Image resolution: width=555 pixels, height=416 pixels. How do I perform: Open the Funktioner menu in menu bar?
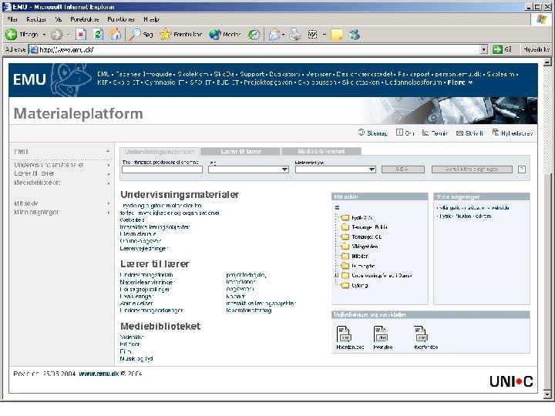122,18
